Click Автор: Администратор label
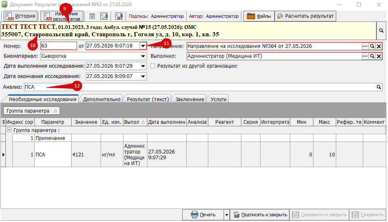Viewport: 388px width, 222px height. (214, 16)
